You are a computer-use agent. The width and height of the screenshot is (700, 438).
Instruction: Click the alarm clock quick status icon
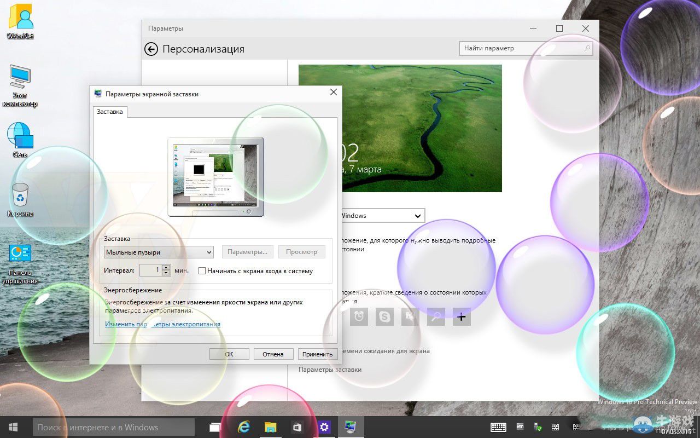[359, 316]
